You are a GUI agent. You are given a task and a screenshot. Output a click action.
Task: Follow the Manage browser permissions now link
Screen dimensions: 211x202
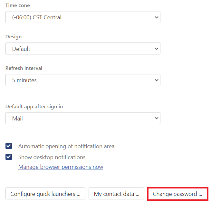61,167
